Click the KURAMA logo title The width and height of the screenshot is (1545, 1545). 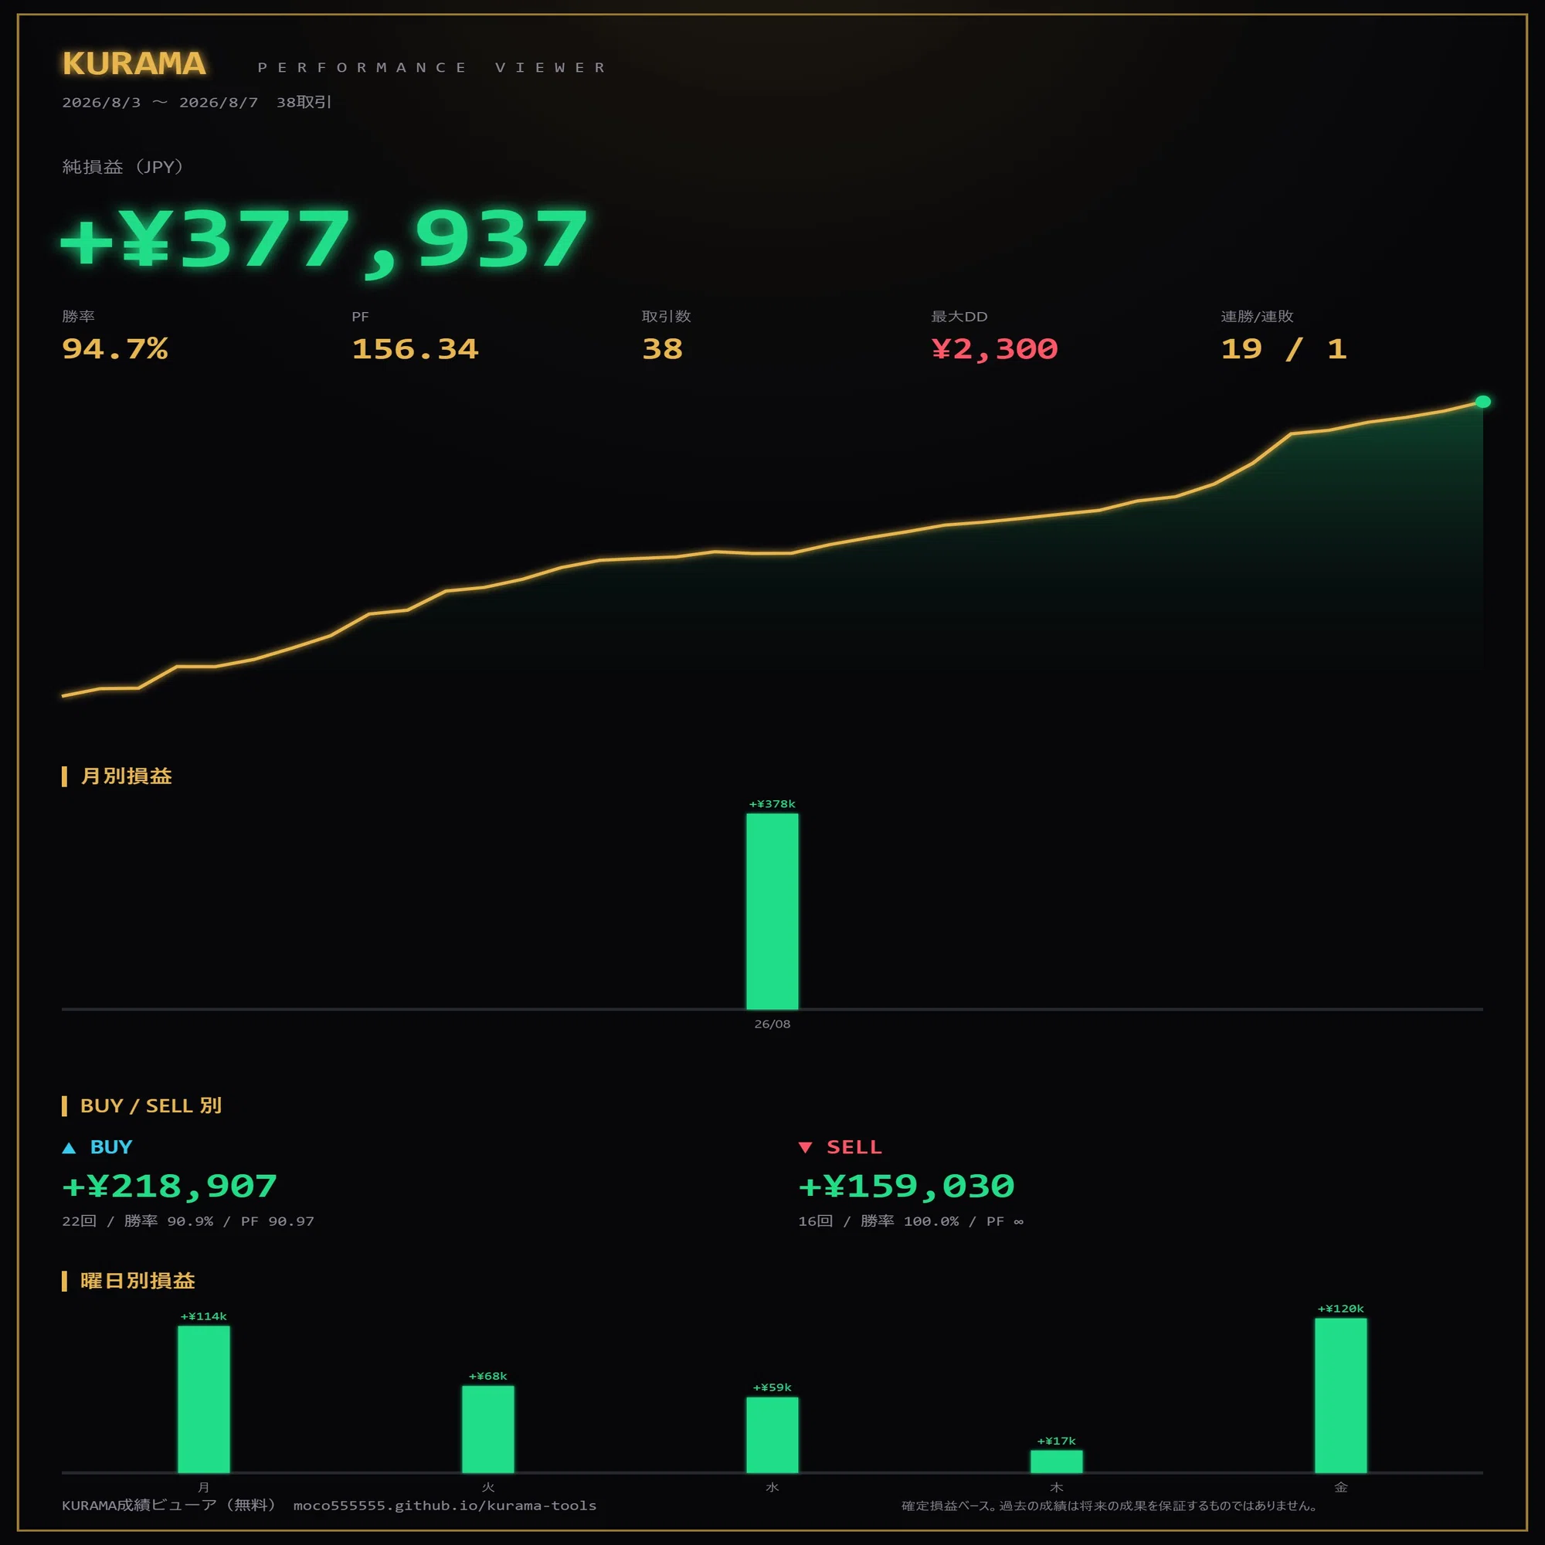134,64
